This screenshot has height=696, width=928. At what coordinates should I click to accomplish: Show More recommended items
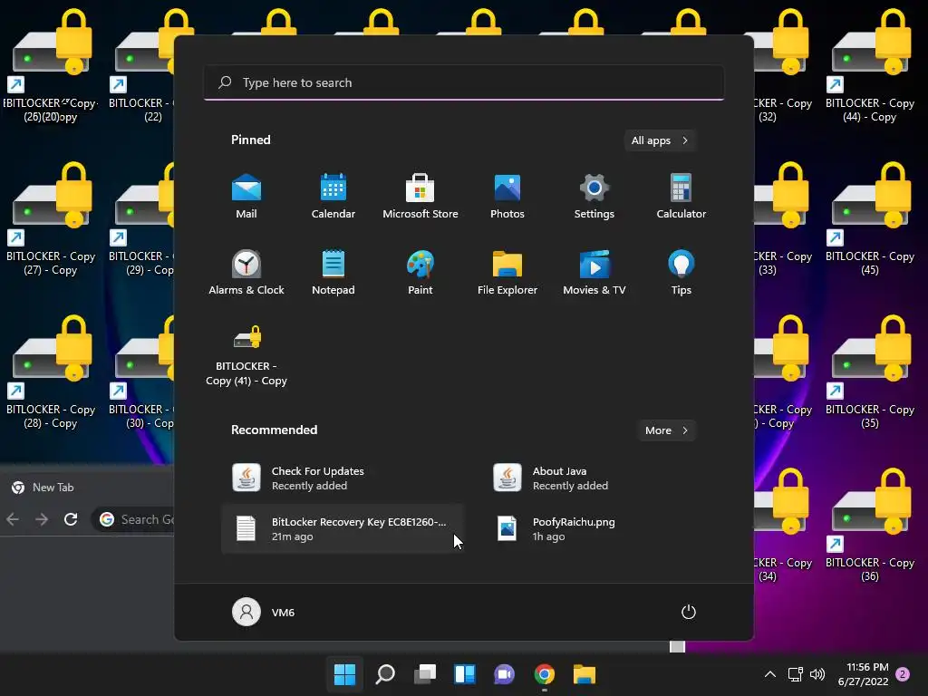pos(666,430)
